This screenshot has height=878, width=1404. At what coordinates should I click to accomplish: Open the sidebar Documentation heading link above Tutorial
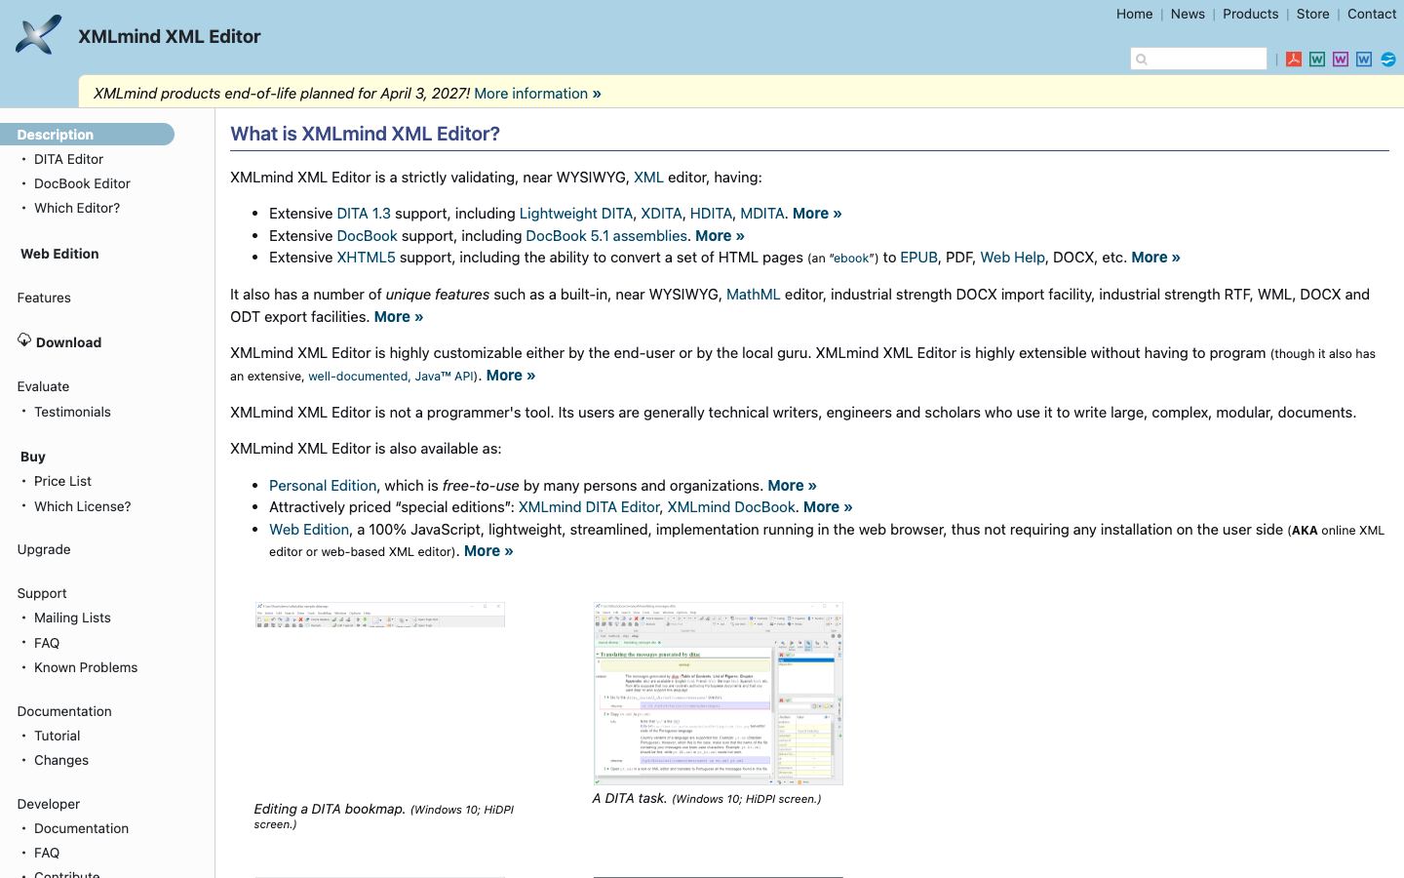point(64,711)
